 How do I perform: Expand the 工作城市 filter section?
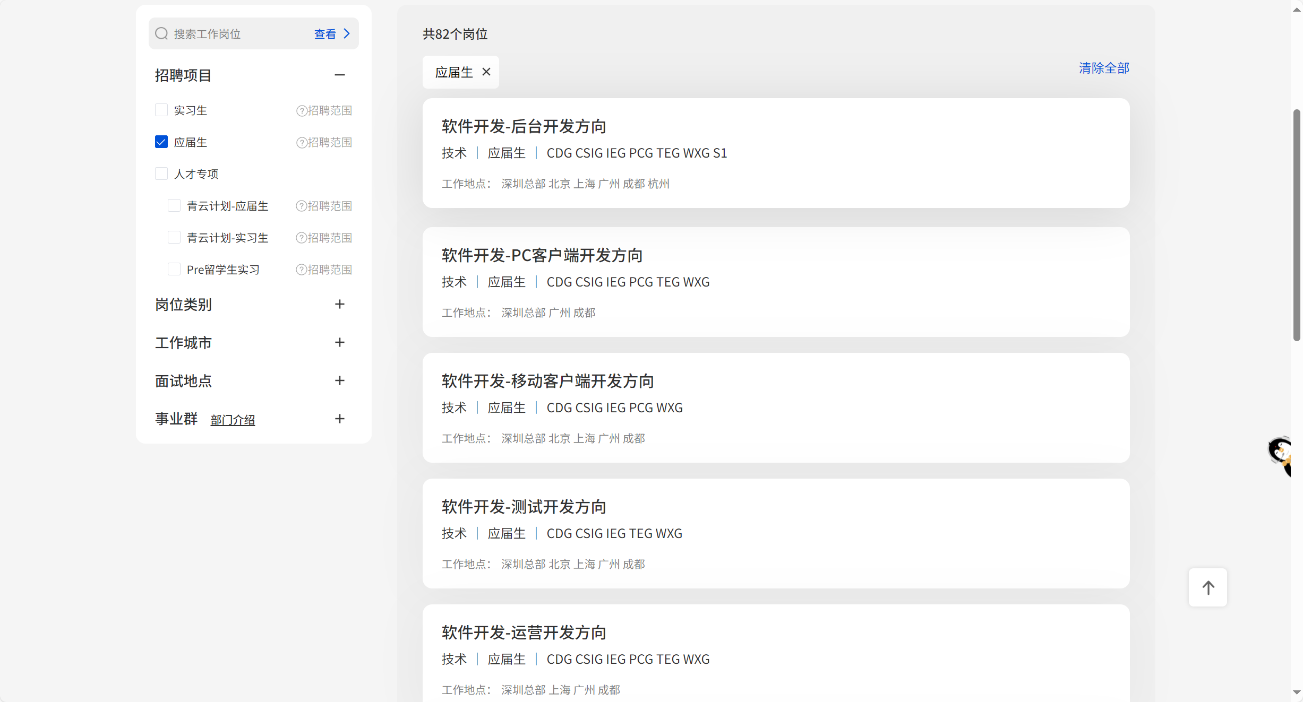pyautogui.click(x=340, y=342)
